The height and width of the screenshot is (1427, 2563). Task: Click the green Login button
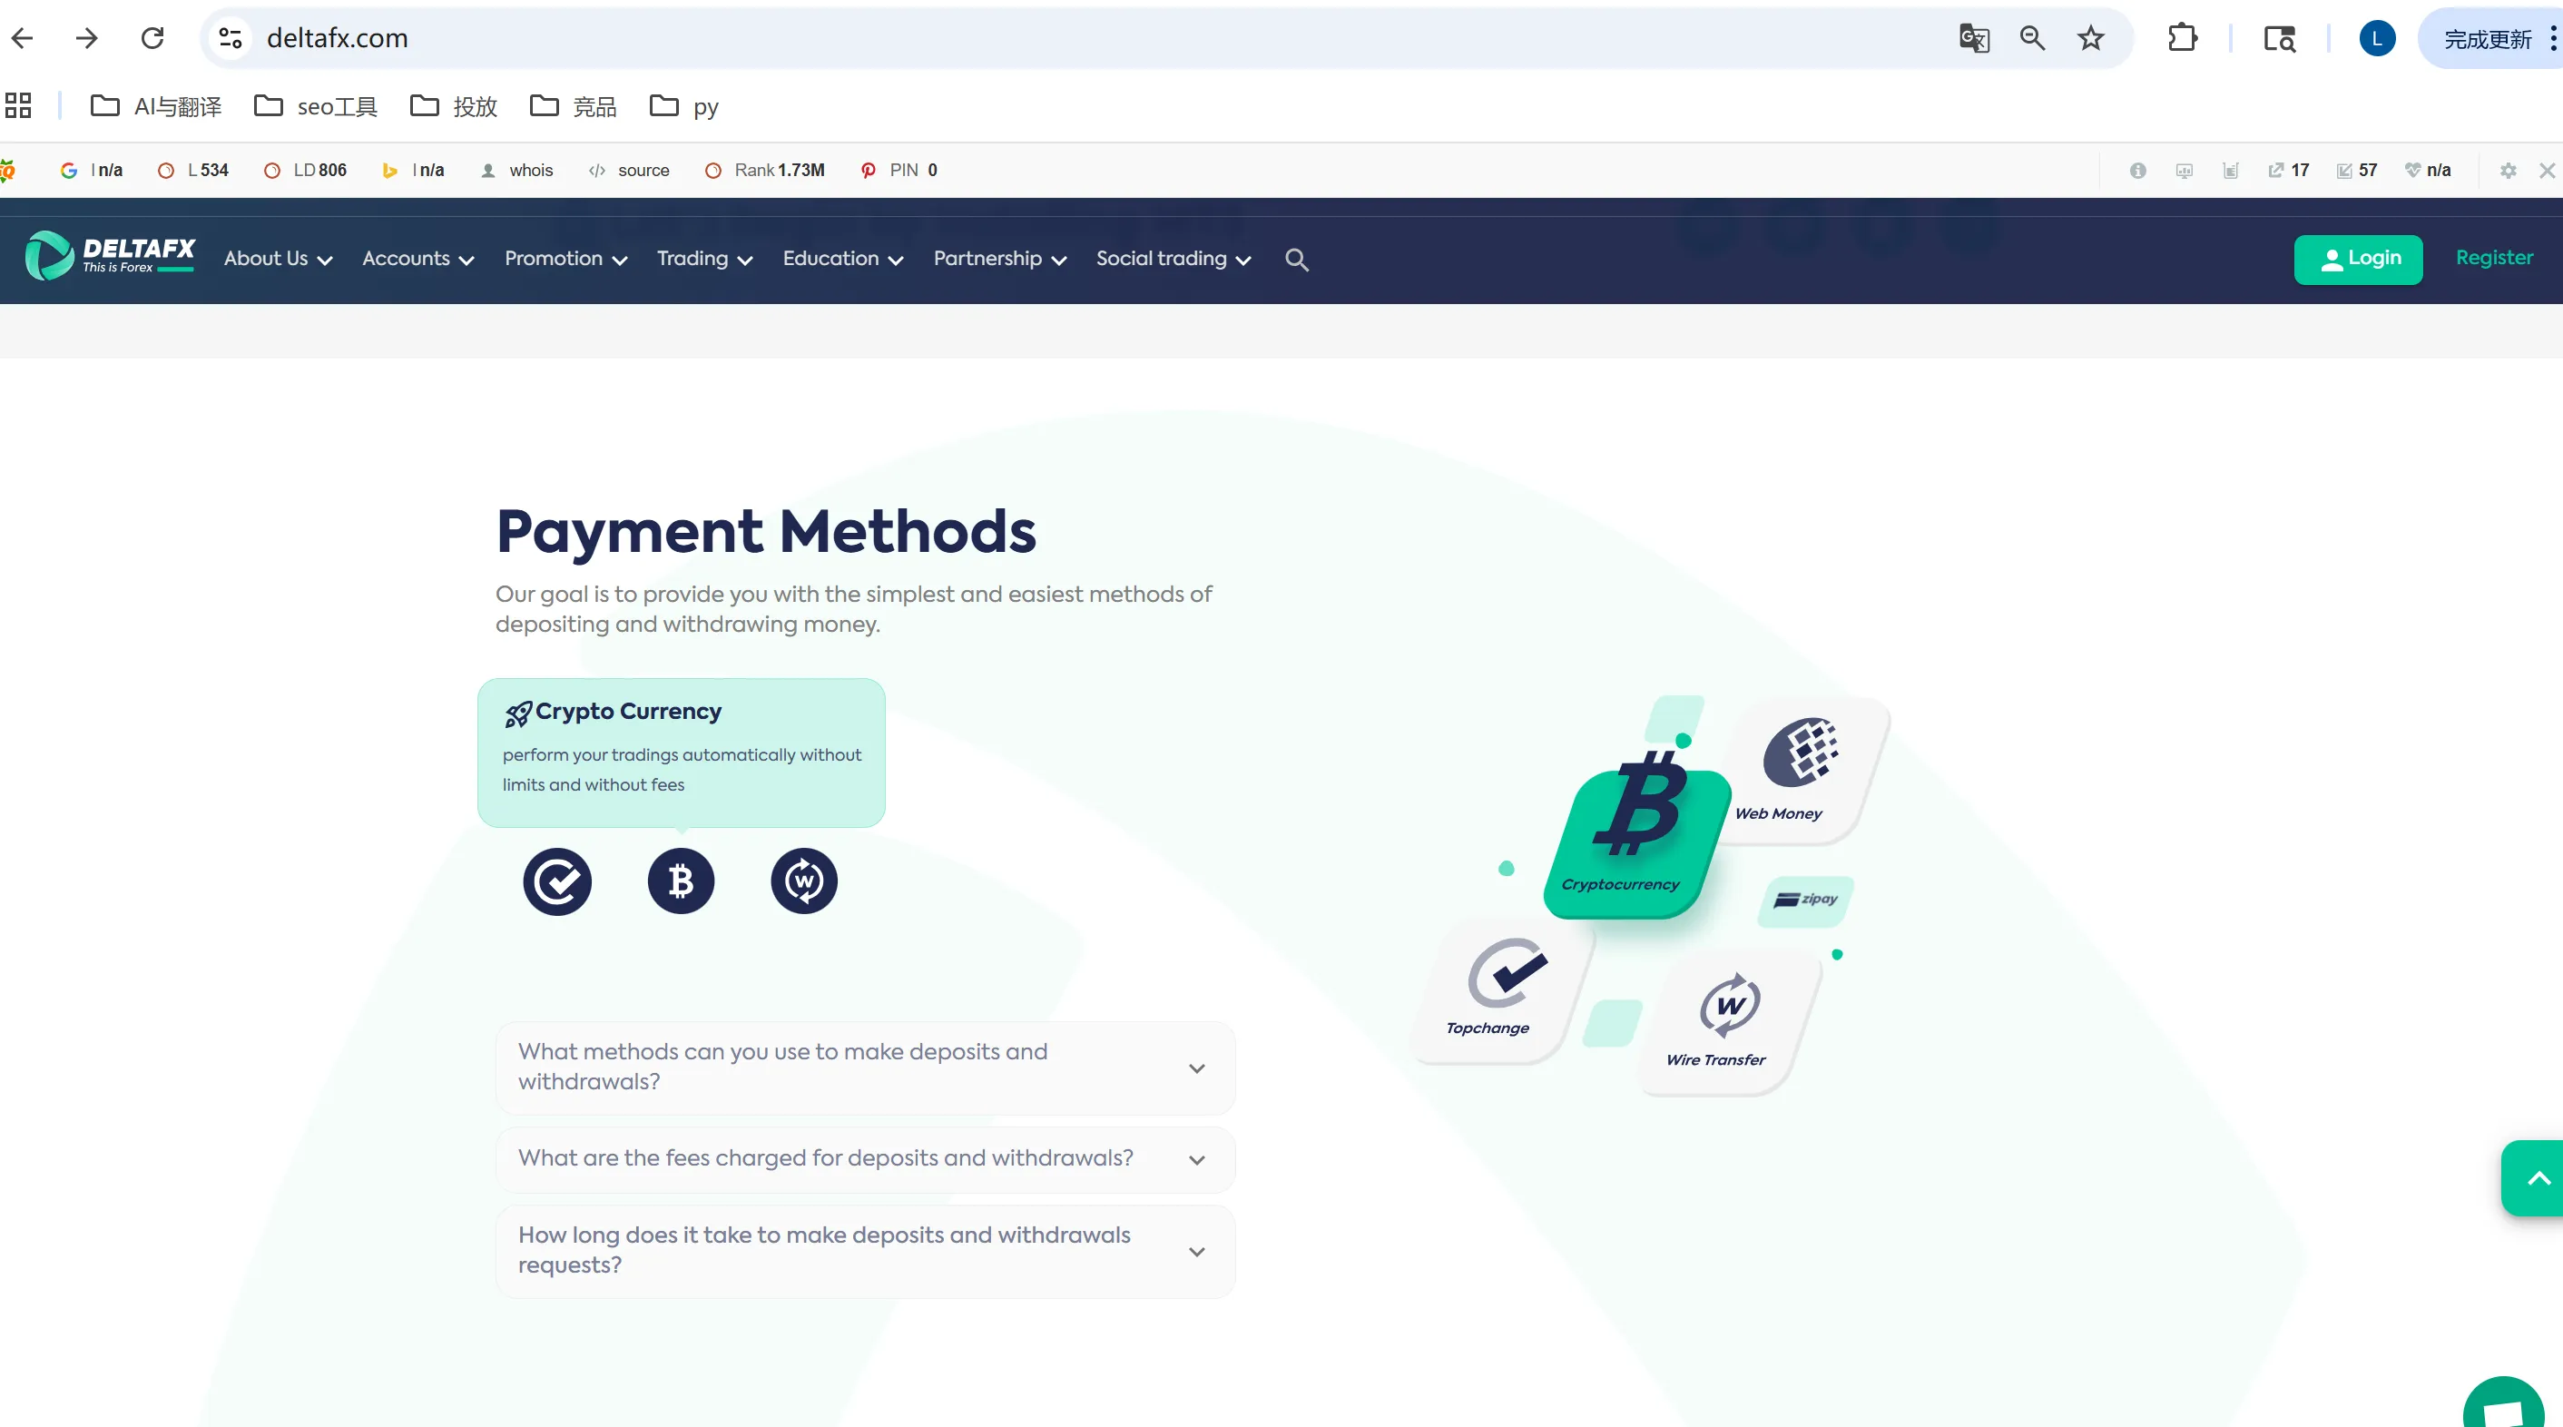2358,259
